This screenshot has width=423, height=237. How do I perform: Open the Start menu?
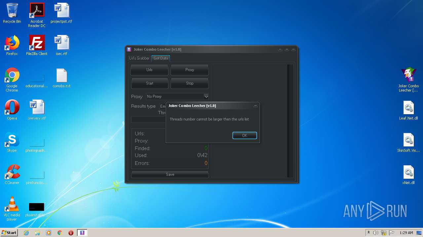coord(9,233)
